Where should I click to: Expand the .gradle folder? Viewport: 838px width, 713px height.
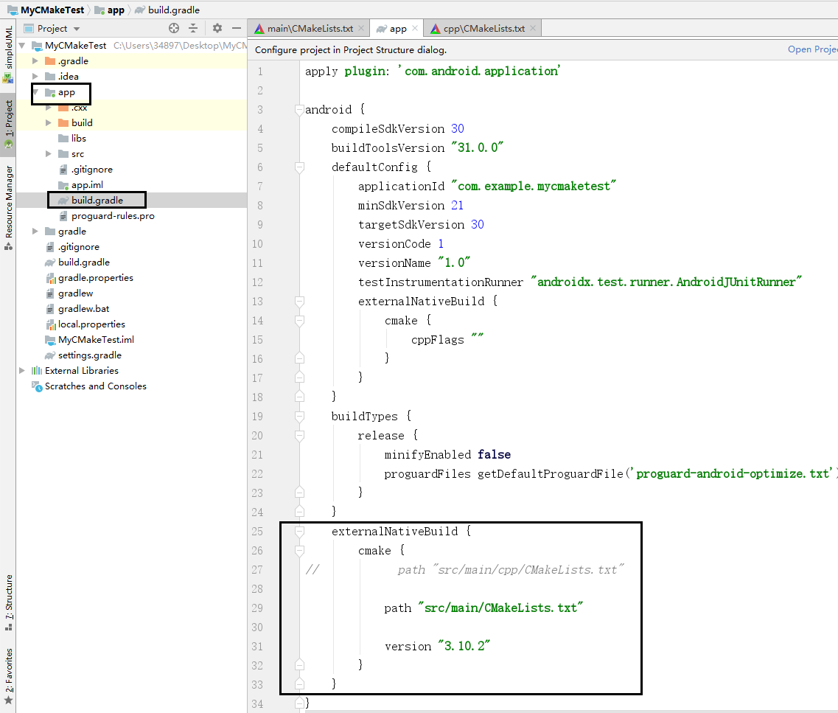(x=35, y=61)
